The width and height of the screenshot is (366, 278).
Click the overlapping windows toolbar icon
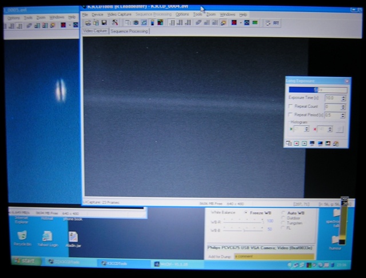(128, 23)
